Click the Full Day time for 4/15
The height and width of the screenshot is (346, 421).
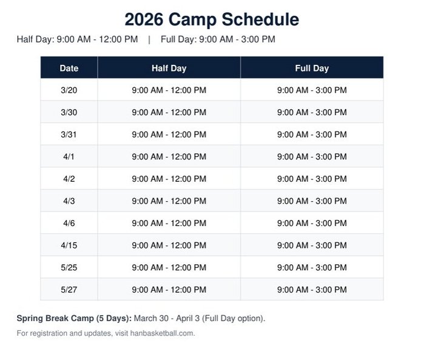tap(312, 245)
